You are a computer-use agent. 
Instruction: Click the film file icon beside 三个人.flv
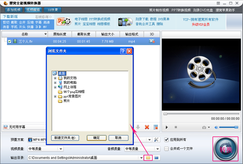coord(15,41)
